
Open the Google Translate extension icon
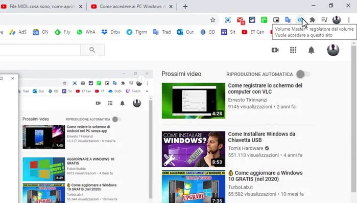tap(288, 20)
